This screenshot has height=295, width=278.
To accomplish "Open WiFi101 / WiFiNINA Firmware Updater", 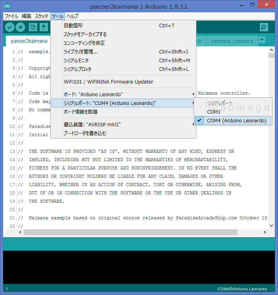I will [123, 82].
